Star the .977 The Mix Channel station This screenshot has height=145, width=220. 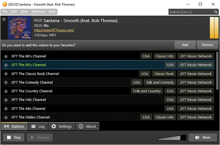pyautogui.click(x=6, y=108)
